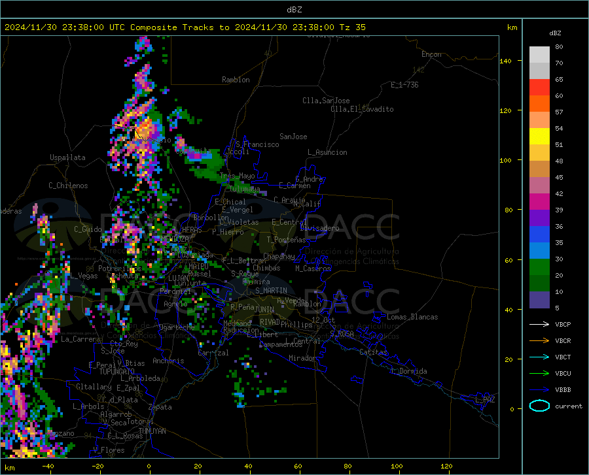This screenshot has height=475, width=589.
Task: Click the composite tracks timestamp header text
Action: (185, 27)
